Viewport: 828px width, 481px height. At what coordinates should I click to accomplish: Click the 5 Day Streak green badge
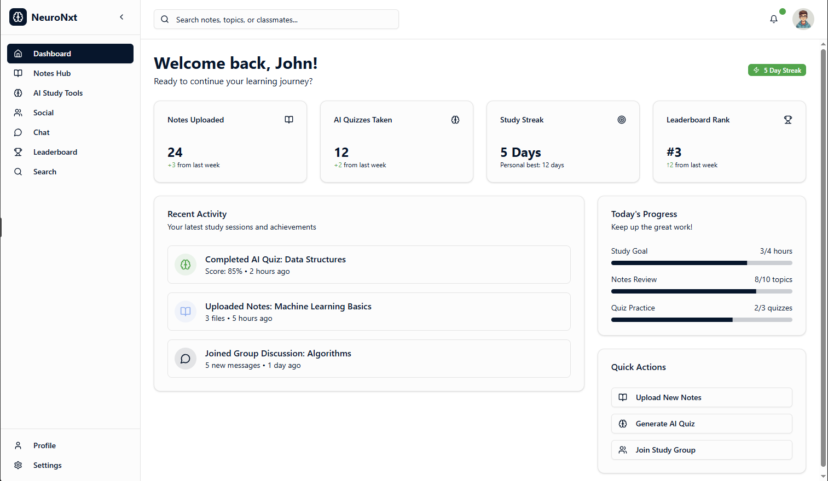click(x=777, y=70)
